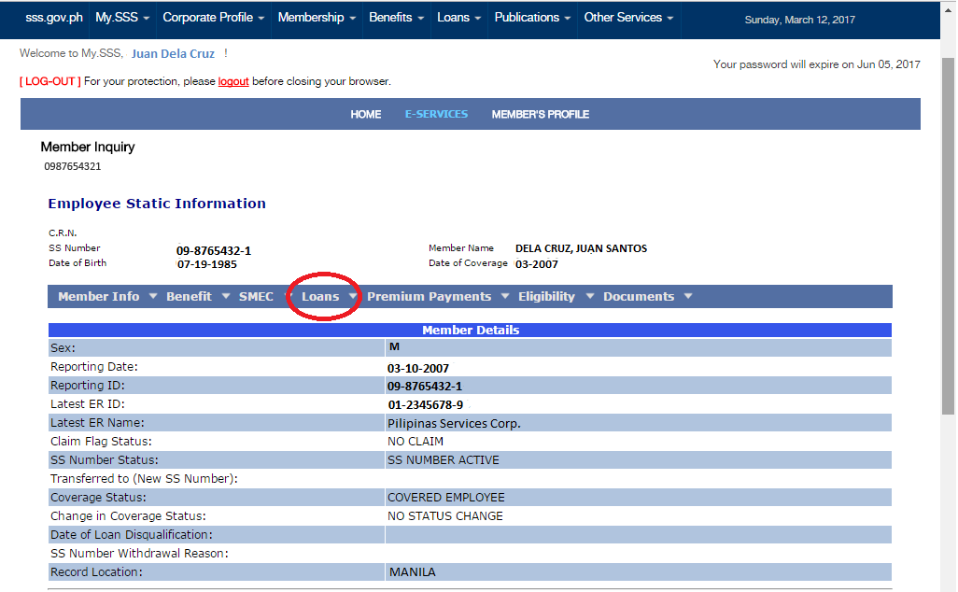The image size is (958, 592).
Task: Open the Membership dropdown
Action: [311, 17]
